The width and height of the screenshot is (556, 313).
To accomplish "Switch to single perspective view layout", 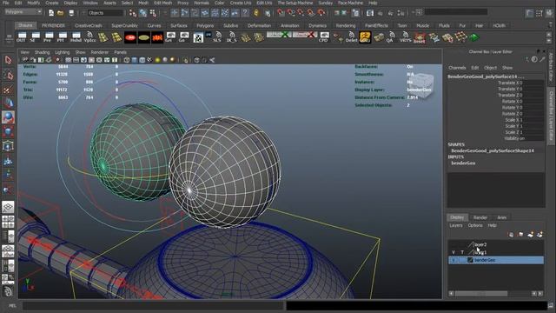I will tap(8, 207).
